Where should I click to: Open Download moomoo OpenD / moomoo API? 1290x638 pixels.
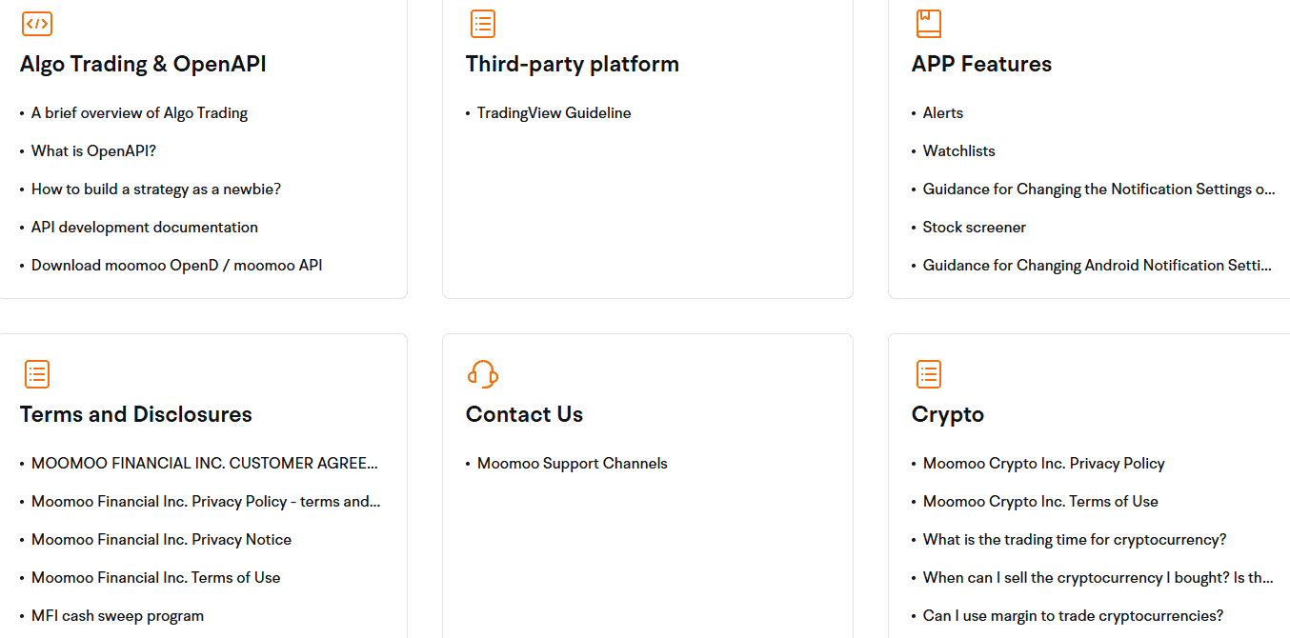[176, 266]
